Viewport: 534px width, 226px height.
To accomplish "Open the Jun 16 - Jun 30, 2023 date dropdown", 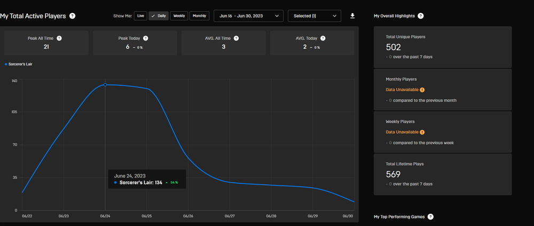I will [x=248, y=16].
